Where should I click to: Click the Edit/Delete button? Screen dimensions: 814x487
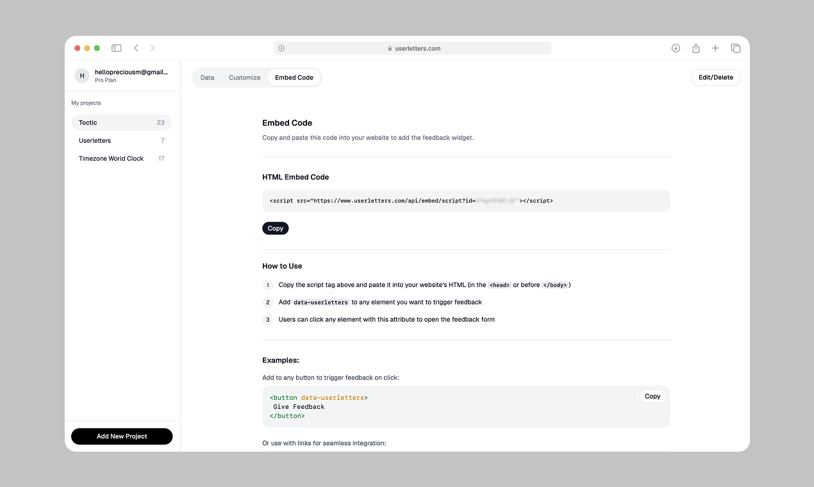pos(715,77)
